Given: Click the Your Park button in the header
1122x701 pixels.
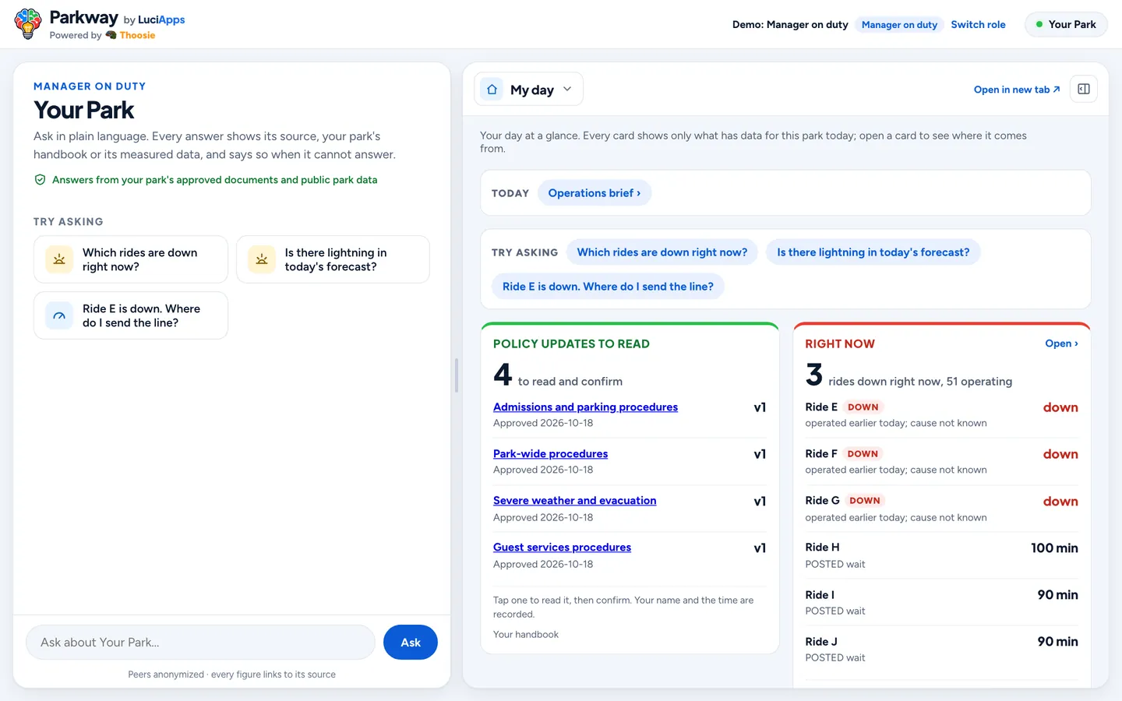Looking at the screenshot, I should (1065, 25).
